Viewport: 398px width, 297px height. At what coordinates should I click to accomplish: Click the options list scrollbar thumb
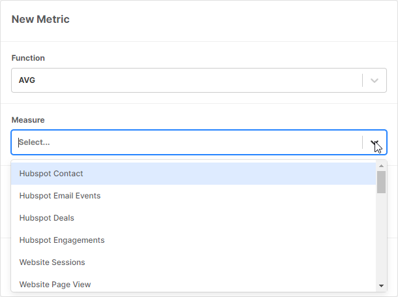pos(381,183)
